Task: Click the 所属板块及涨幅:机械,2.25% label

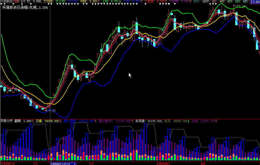Action: (x=25, y=8)
